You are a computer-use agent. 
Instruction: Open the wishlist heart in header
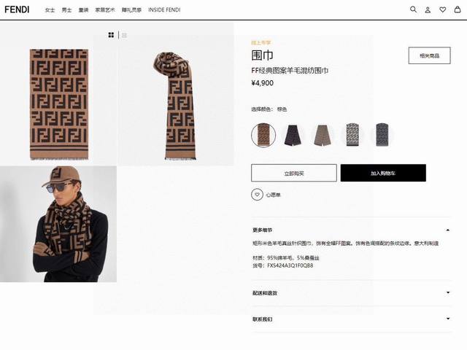pos(443,9)
